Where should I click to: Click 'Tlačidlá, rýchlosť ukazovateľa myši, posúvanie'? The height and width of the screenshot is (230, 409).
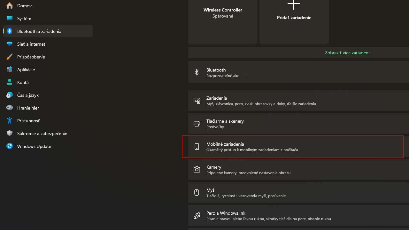click(x=246, y=196)
